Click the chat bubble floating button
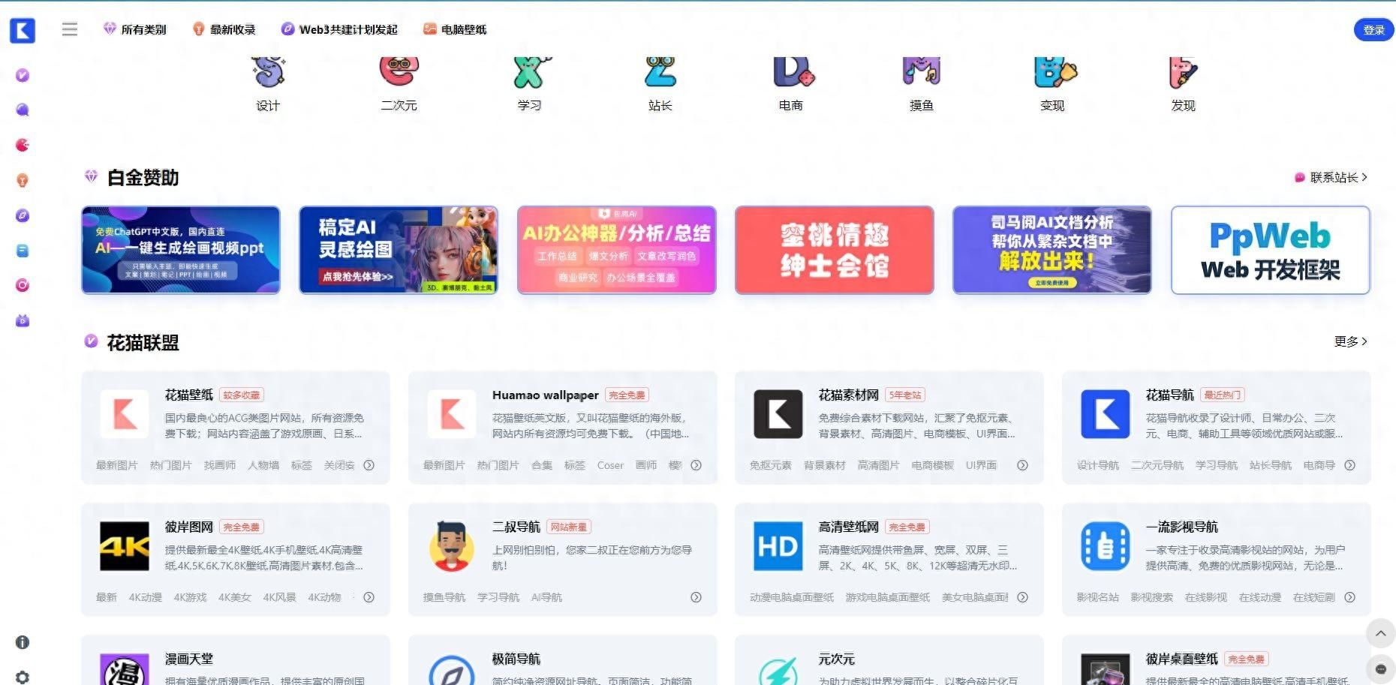 click(1380, 669)
